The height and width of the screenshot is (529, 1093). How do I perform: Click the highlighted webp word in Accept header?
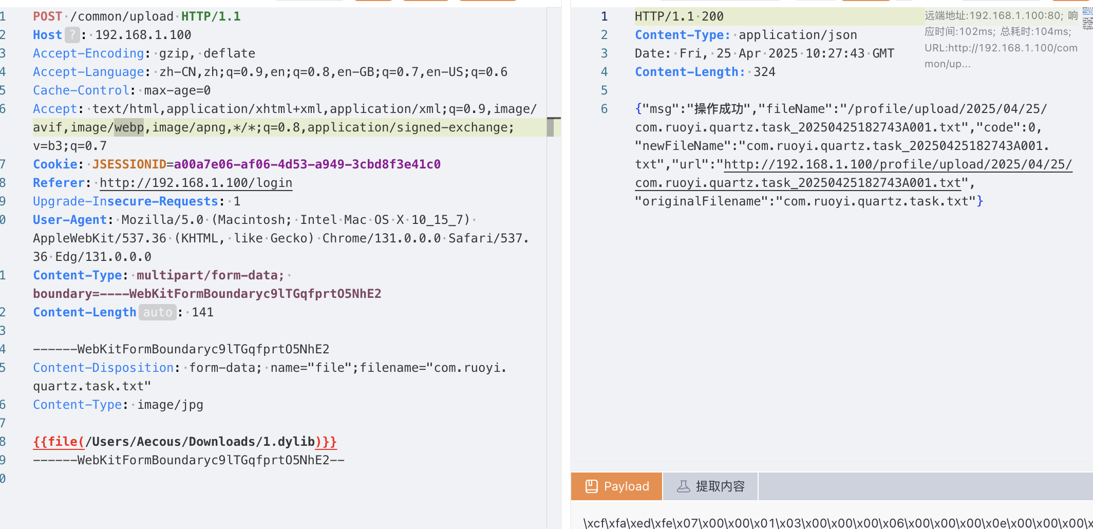tap(129, 127)
